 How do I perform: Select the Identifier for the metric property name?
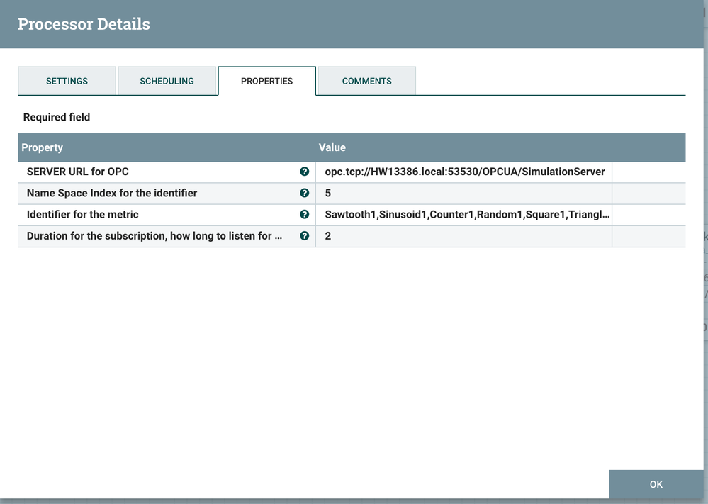[x=83, y=214]
